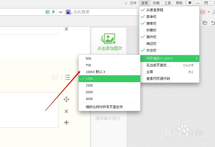Toggle 搜索栏 visibility
This screenshot has width=215, height=147.
pyautogui.click(x=169, y=24)
